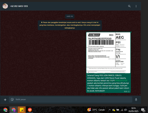
Task: Click the end-to-end encryption notice
Action: (70, 25)
